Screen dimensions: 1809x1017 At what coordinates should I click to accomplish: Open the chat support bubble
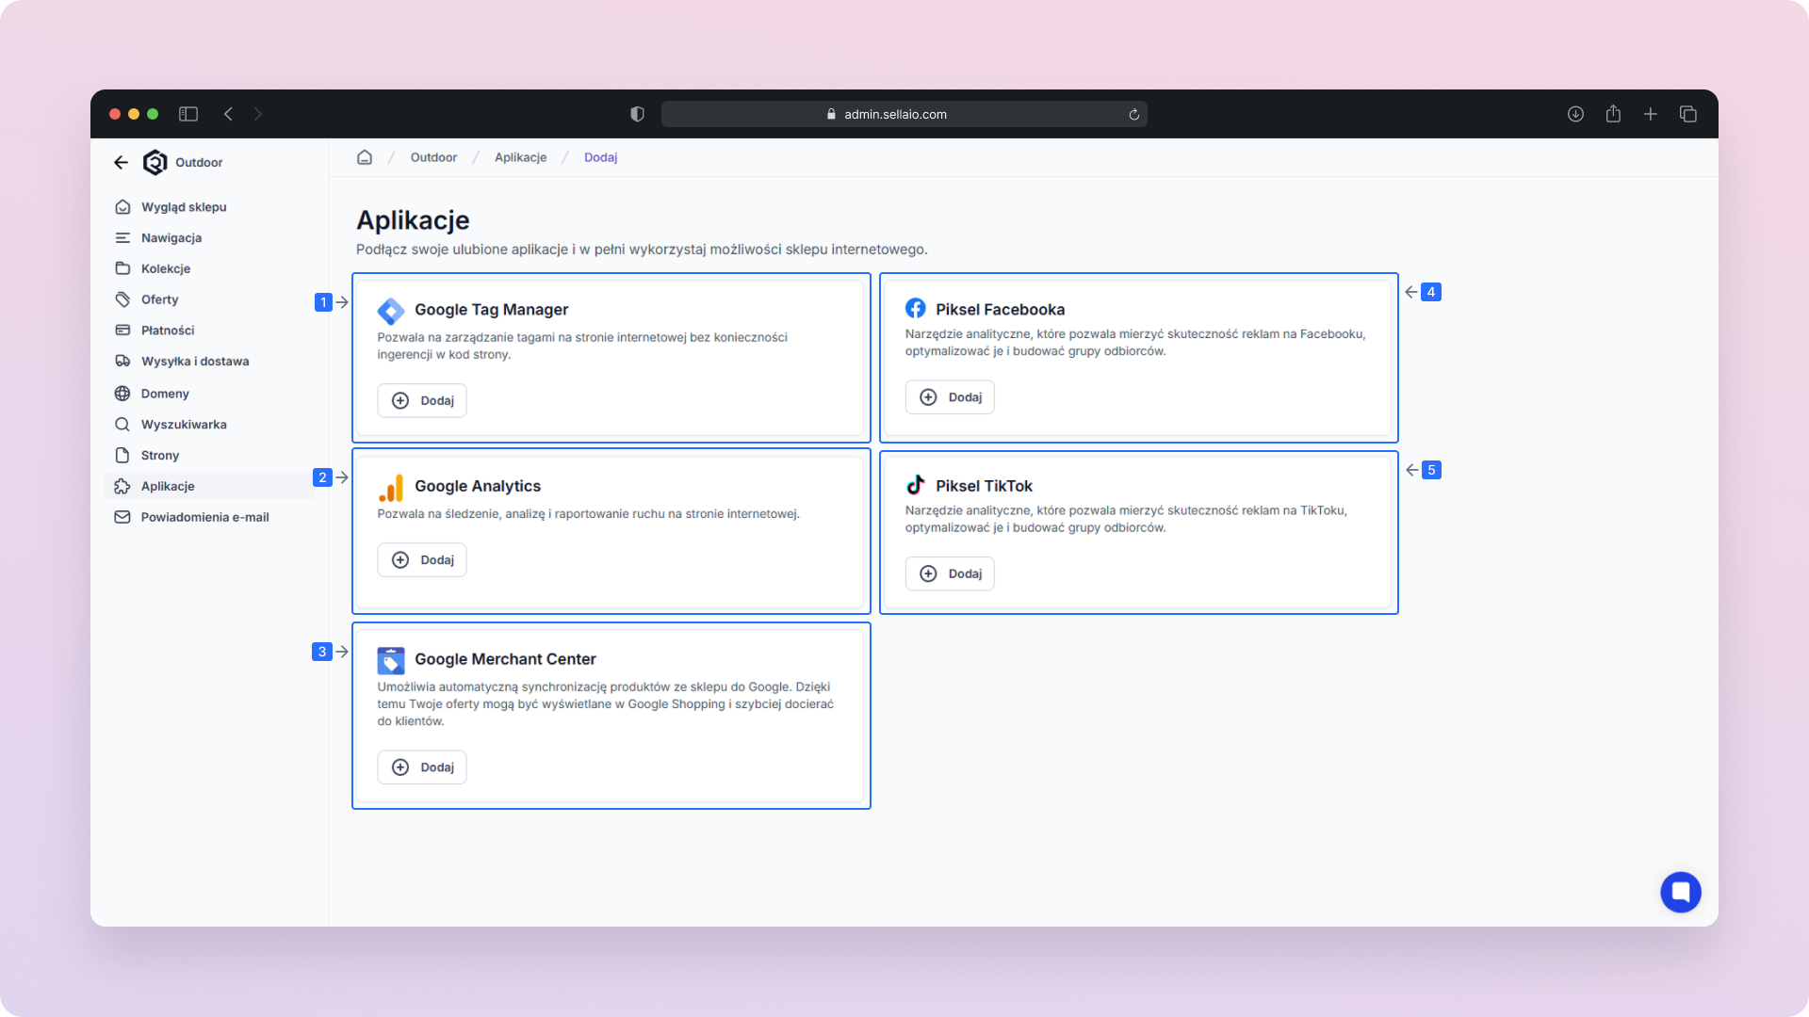coord(1680,892)
